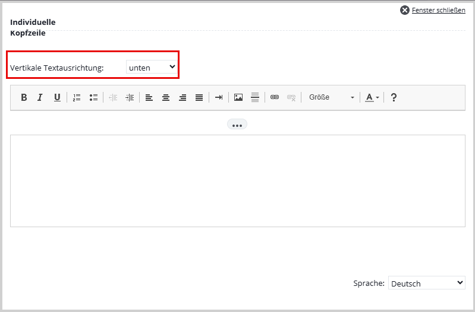475x312 pixels.
Task: Click inside the header text editor area
Action: coord(237,180)
